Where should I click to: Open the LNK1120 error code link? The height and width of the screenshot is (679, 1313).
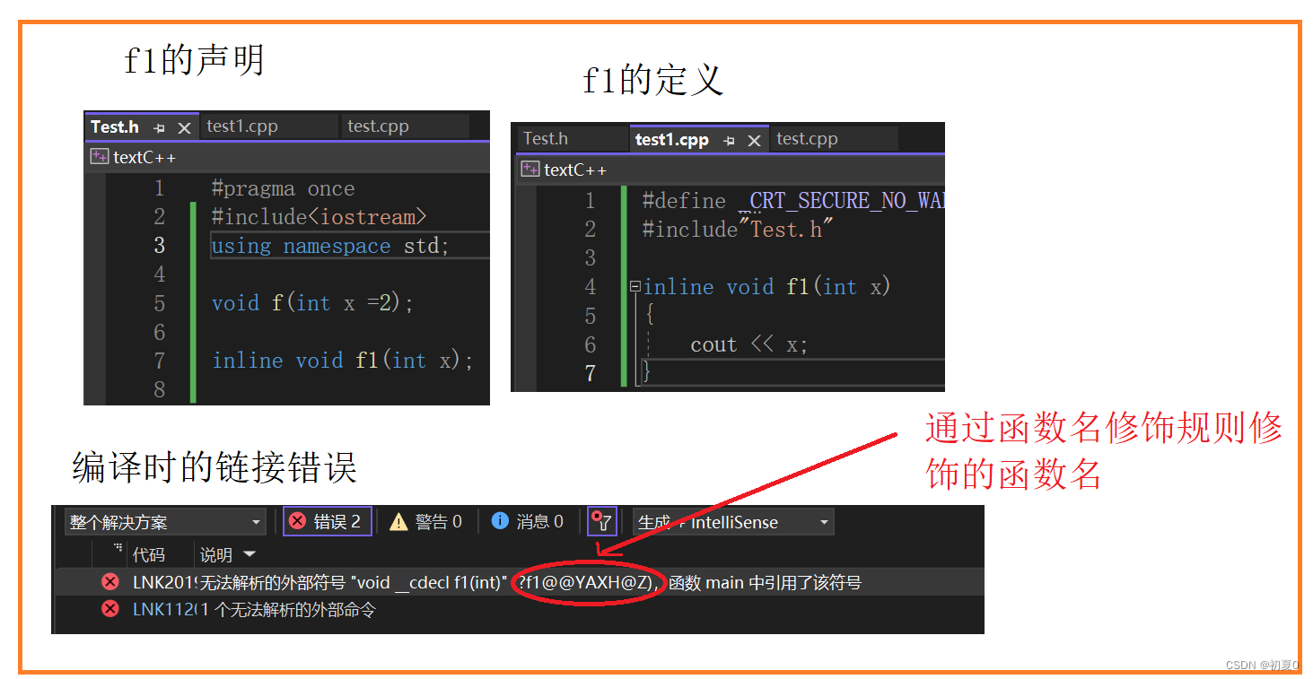coord(164,610)
